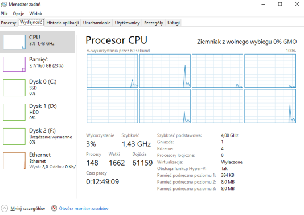Open the Plik menu
This screenshot has height=215, width=304.
(4, 14)
